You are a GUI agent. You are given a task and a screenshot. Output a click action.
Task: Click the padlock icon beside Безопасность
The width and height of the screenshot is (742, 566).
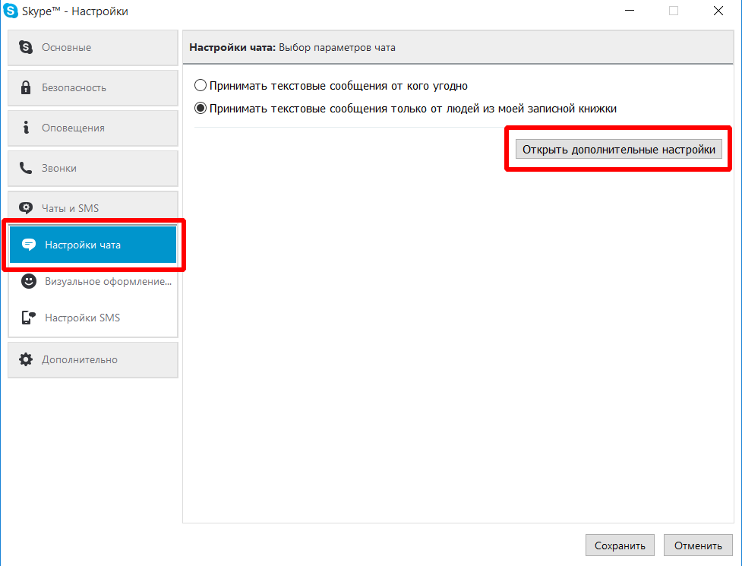coord(26,88)
